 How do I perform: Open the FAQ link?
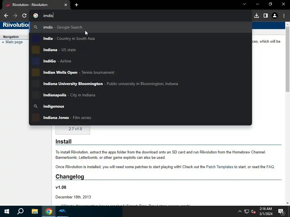pos(270,167)
